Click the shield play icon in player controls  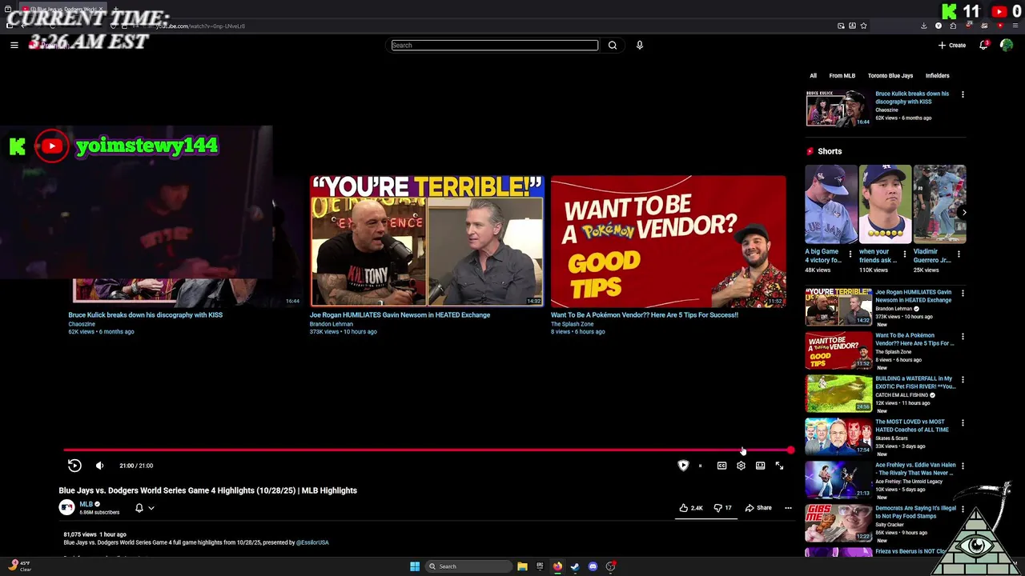[683, 466]
